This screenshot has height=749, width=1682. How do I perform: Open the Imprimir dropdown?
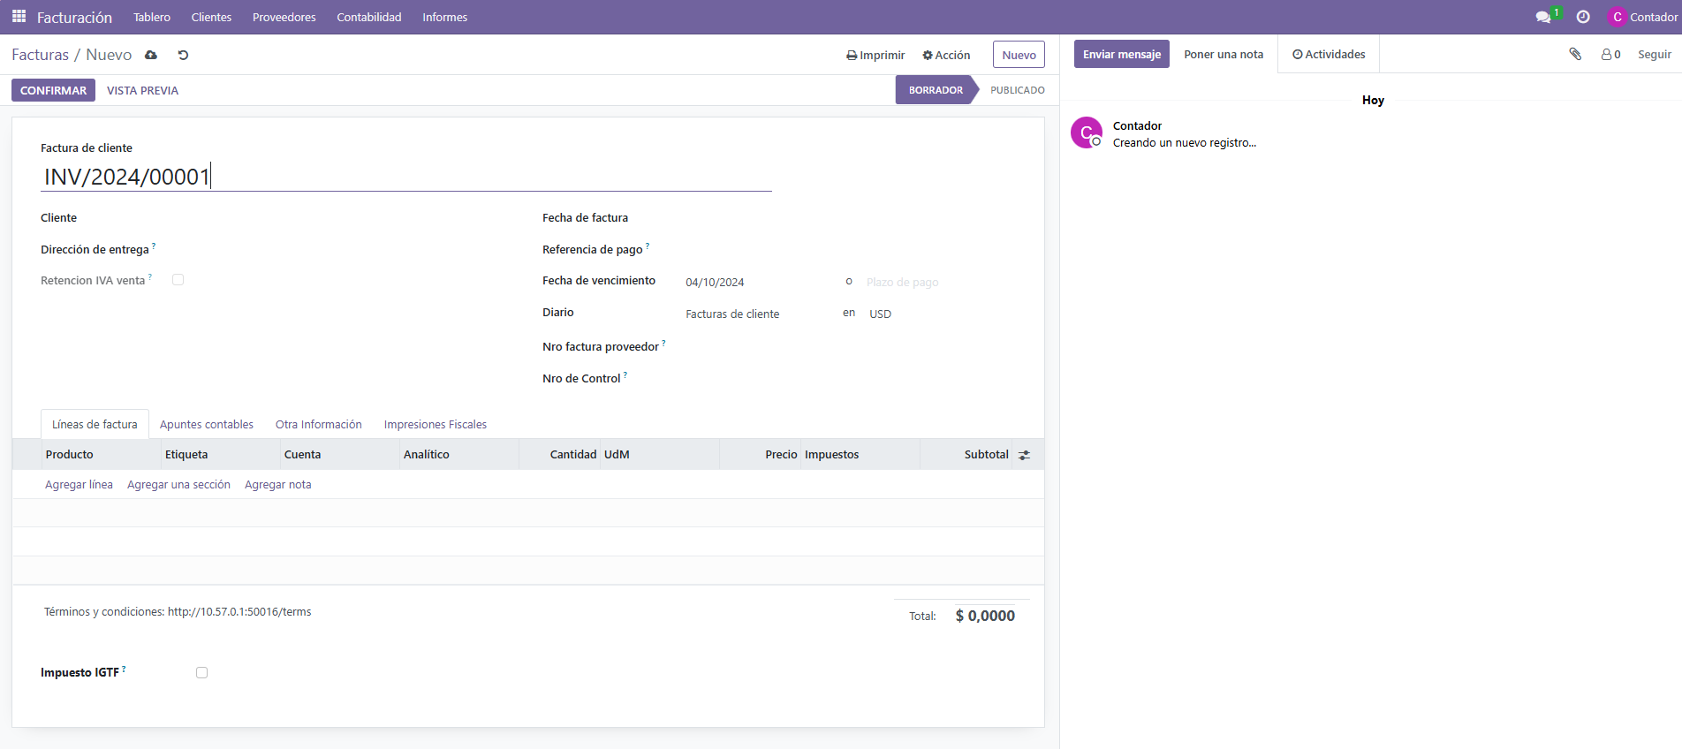coord(875,55)
